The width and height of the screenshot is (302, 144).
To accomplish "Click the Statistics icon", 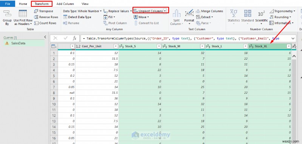I will [x=234, y=14].
